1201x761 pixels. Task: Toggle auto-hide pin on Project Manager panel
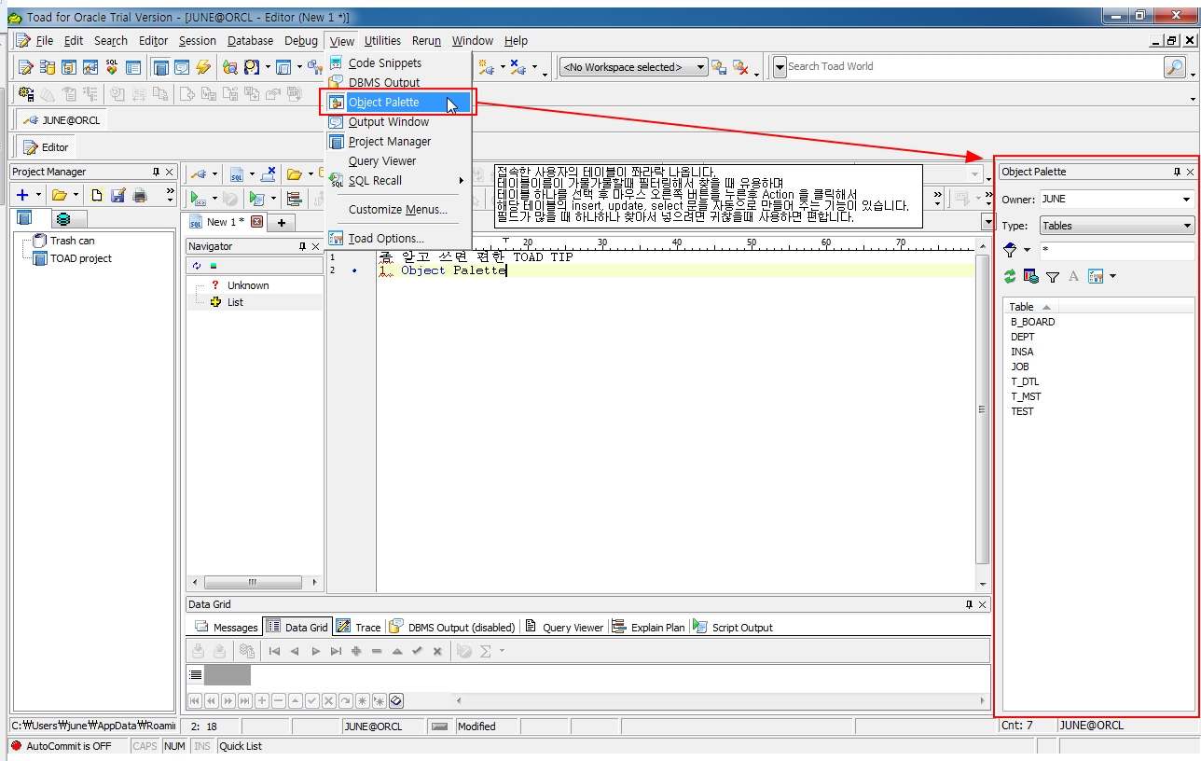point(156,173)
